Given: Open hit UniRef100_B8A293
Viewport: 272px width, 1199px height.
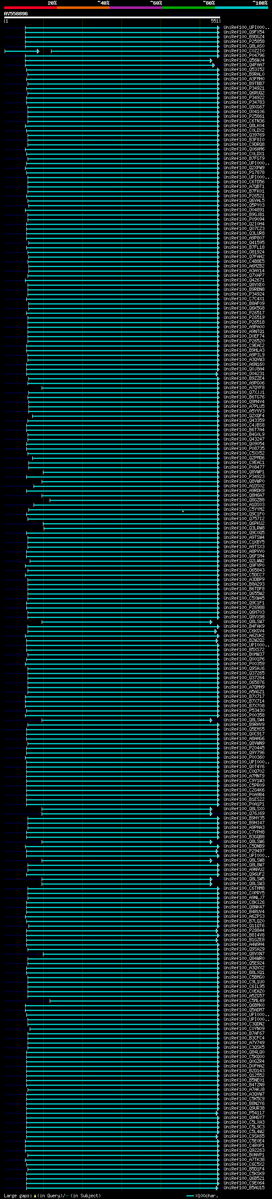Looking at the screenshot, I should 244,584.
